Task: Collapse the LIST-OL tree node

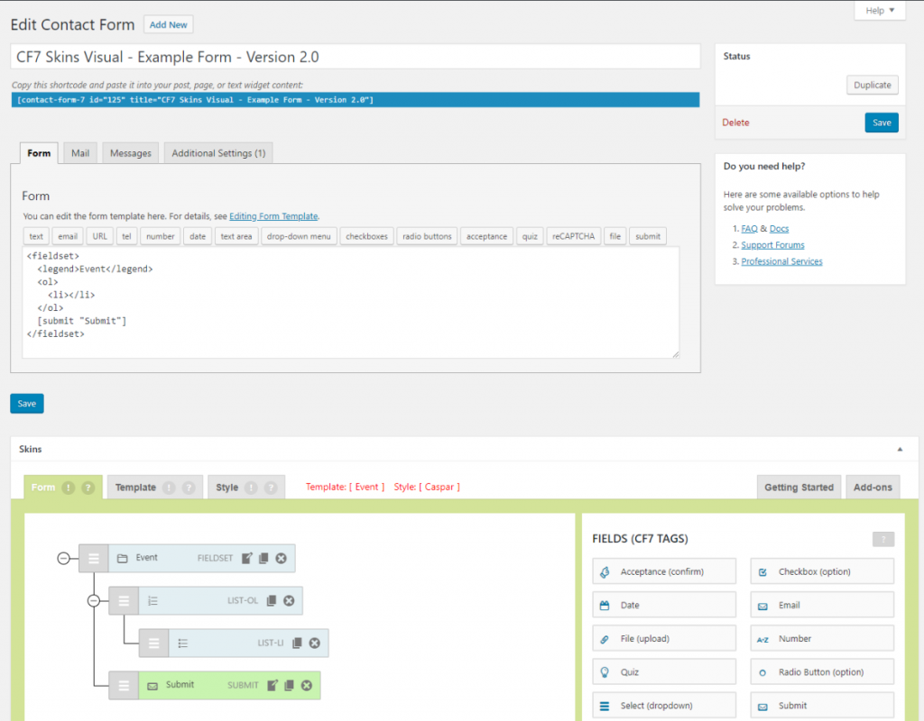Action: (x=93, y=601)
